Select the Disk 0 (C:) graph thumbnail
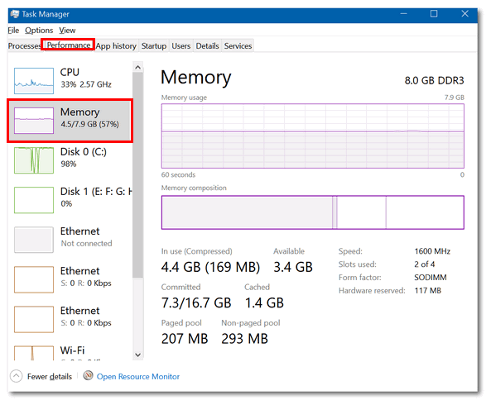Image resolution: width=486 pixels, height=400 pixels. click(34, 160)
